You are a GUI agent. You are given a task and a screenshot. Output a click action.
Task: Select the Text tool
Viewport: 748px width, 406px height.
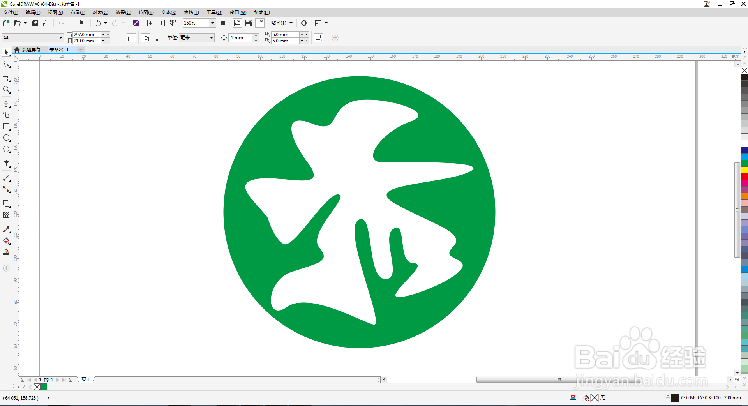click(6, 164)
